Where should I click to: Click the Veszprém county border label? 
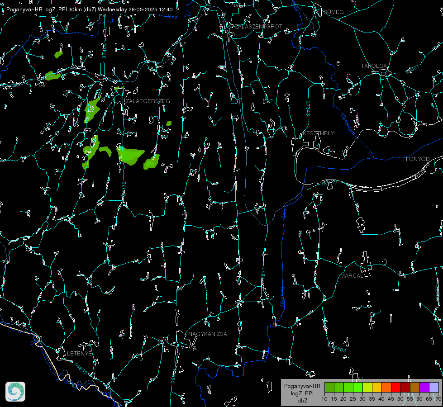(348, 124)
